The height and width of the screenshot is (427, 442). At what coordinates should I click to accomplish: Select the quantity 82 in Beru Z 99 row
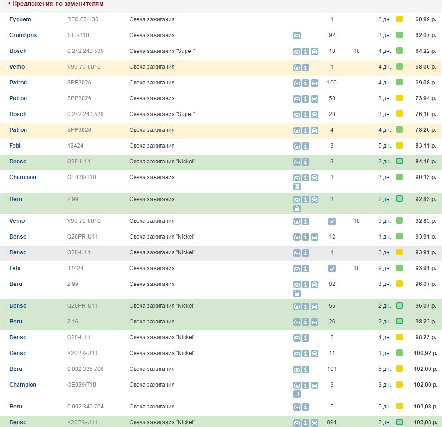pos(332,284)
